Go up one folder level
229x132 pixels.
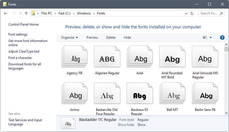26,13
